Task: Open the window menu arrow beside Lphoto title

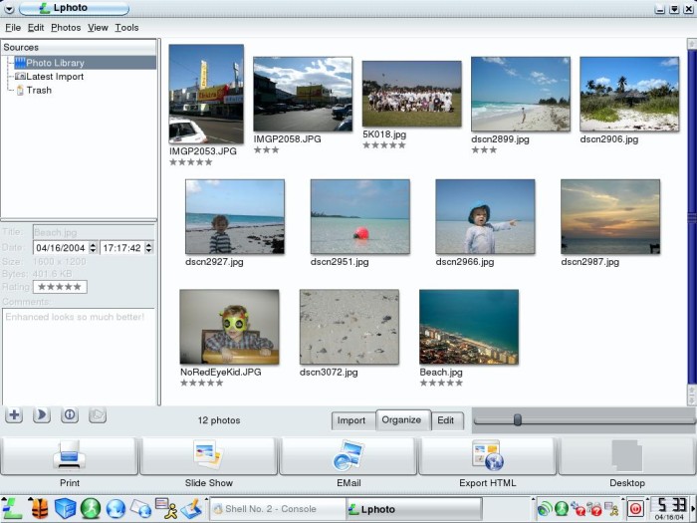Action: tap(9, 8)
